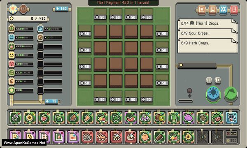Open the blue snowflake settings button

click(223, 10)
